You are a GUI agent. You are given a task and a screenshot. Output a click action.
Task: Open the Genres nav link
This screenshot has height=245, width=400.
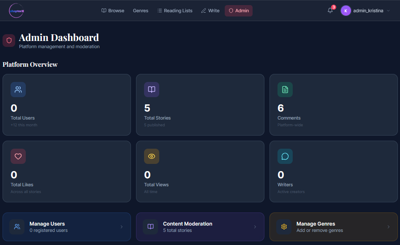click(x=141, y=11)
